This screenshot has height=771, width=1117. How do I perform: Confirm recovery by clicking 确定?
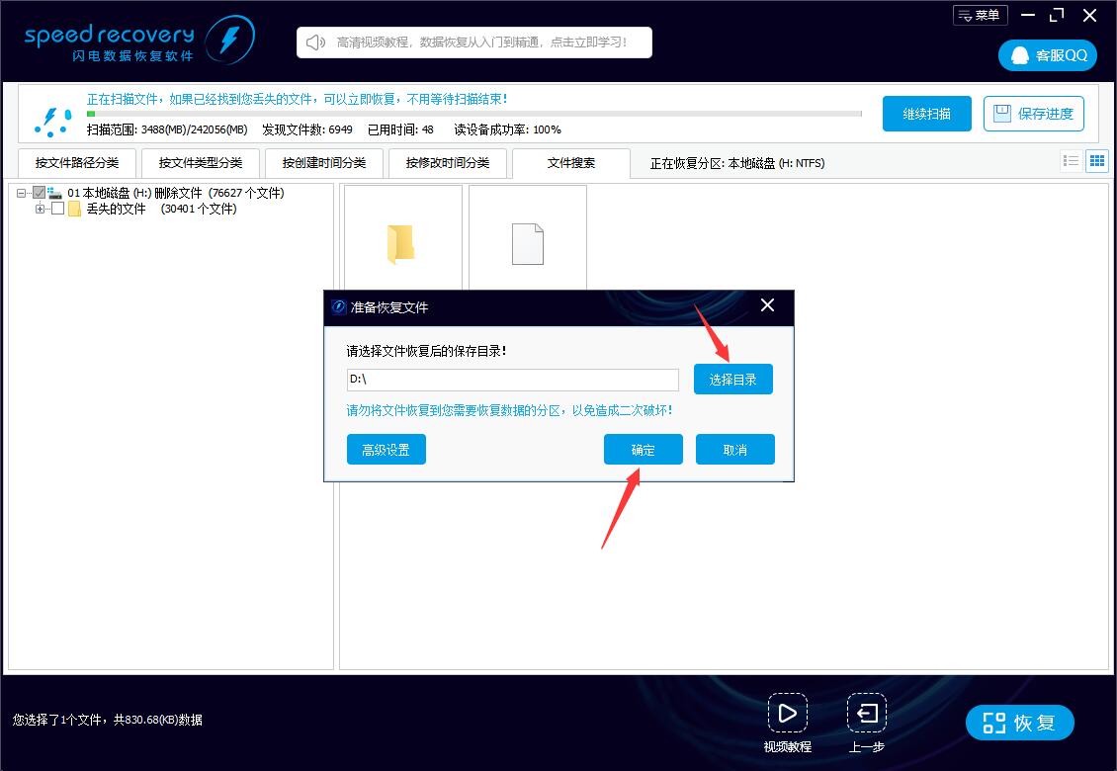643,449
